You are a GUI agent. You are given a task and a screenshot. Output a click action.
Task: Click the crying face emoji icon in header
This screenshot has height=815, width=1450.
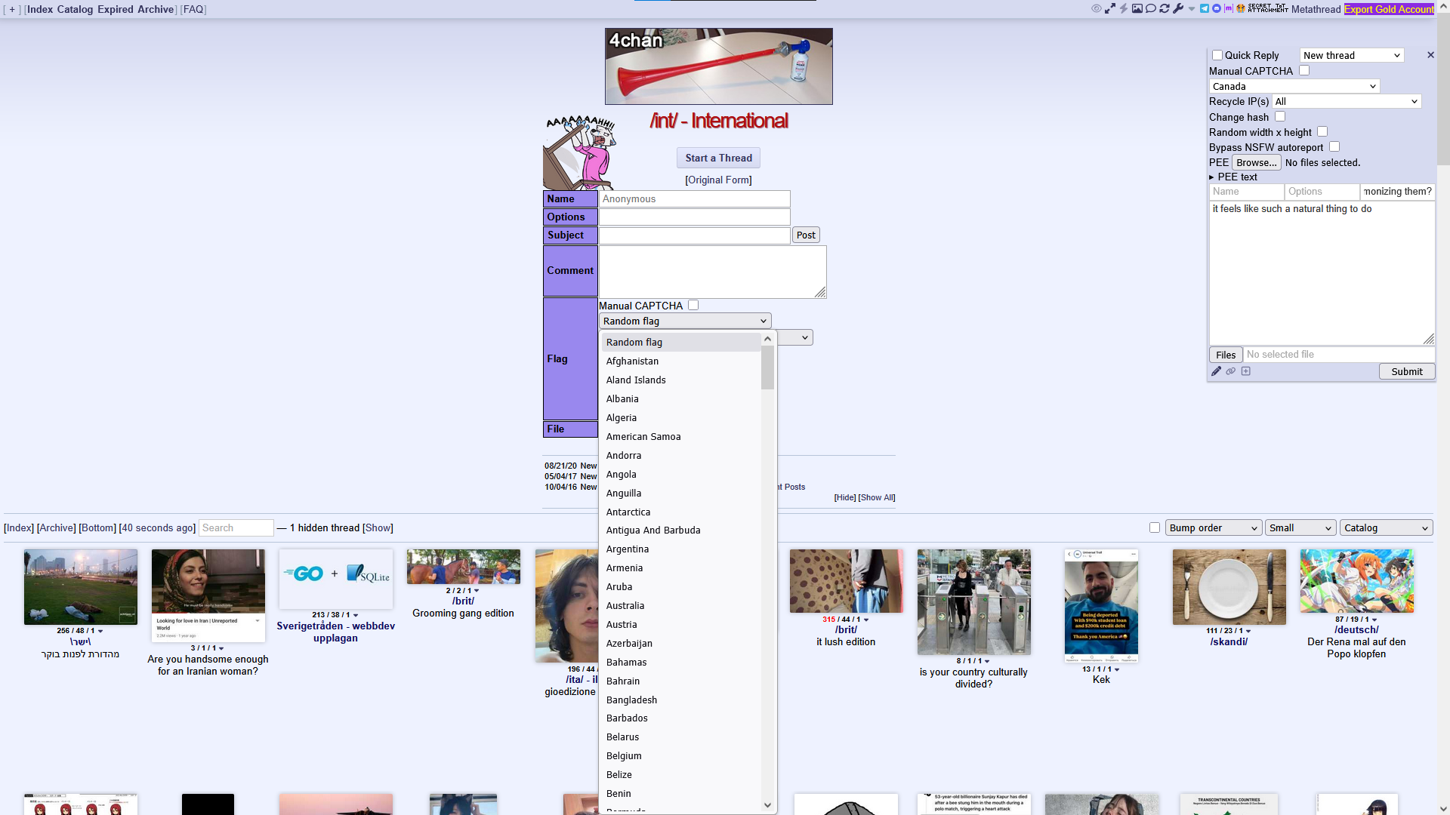click(x=1241, y=9)
